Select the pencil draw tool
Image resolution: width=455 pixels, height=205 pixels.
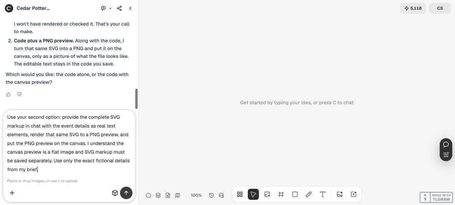click(309, 194)
